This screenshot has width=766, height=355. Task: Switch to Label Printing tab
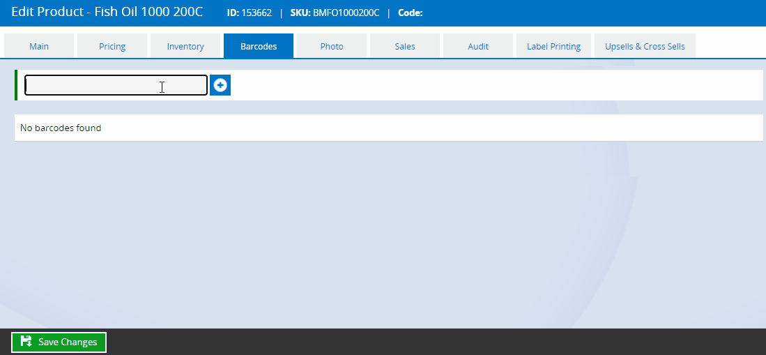[553, 46]
